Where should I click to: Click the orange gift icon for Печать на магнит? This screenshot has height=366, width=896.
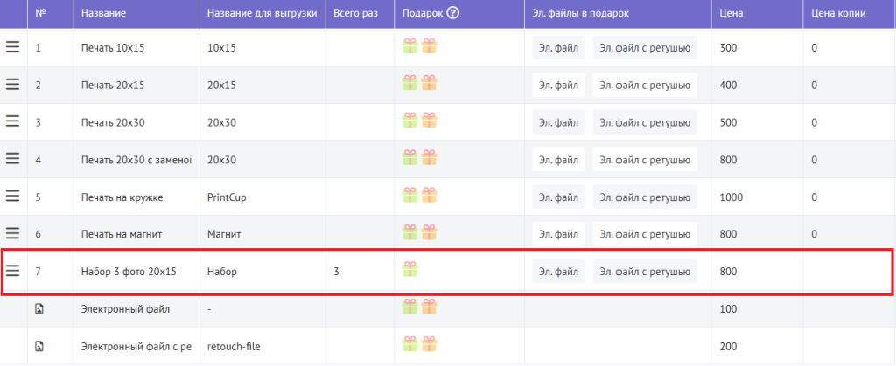pos(429,233)
